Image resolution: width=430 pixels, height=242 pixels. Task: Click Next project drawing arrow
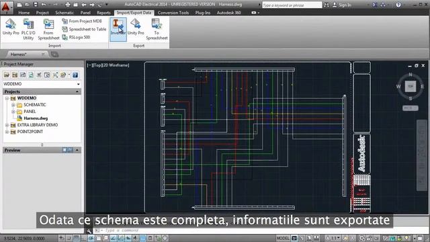coord(92,5)
